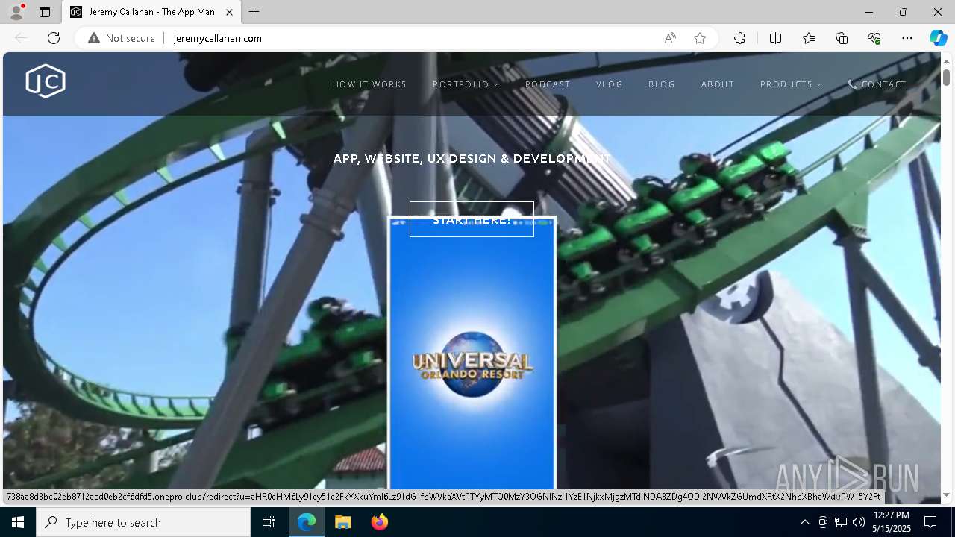This screenshot has width=955, height=537.
Task: Open Edge Settings and more menu
Action: tap(907, 38)
